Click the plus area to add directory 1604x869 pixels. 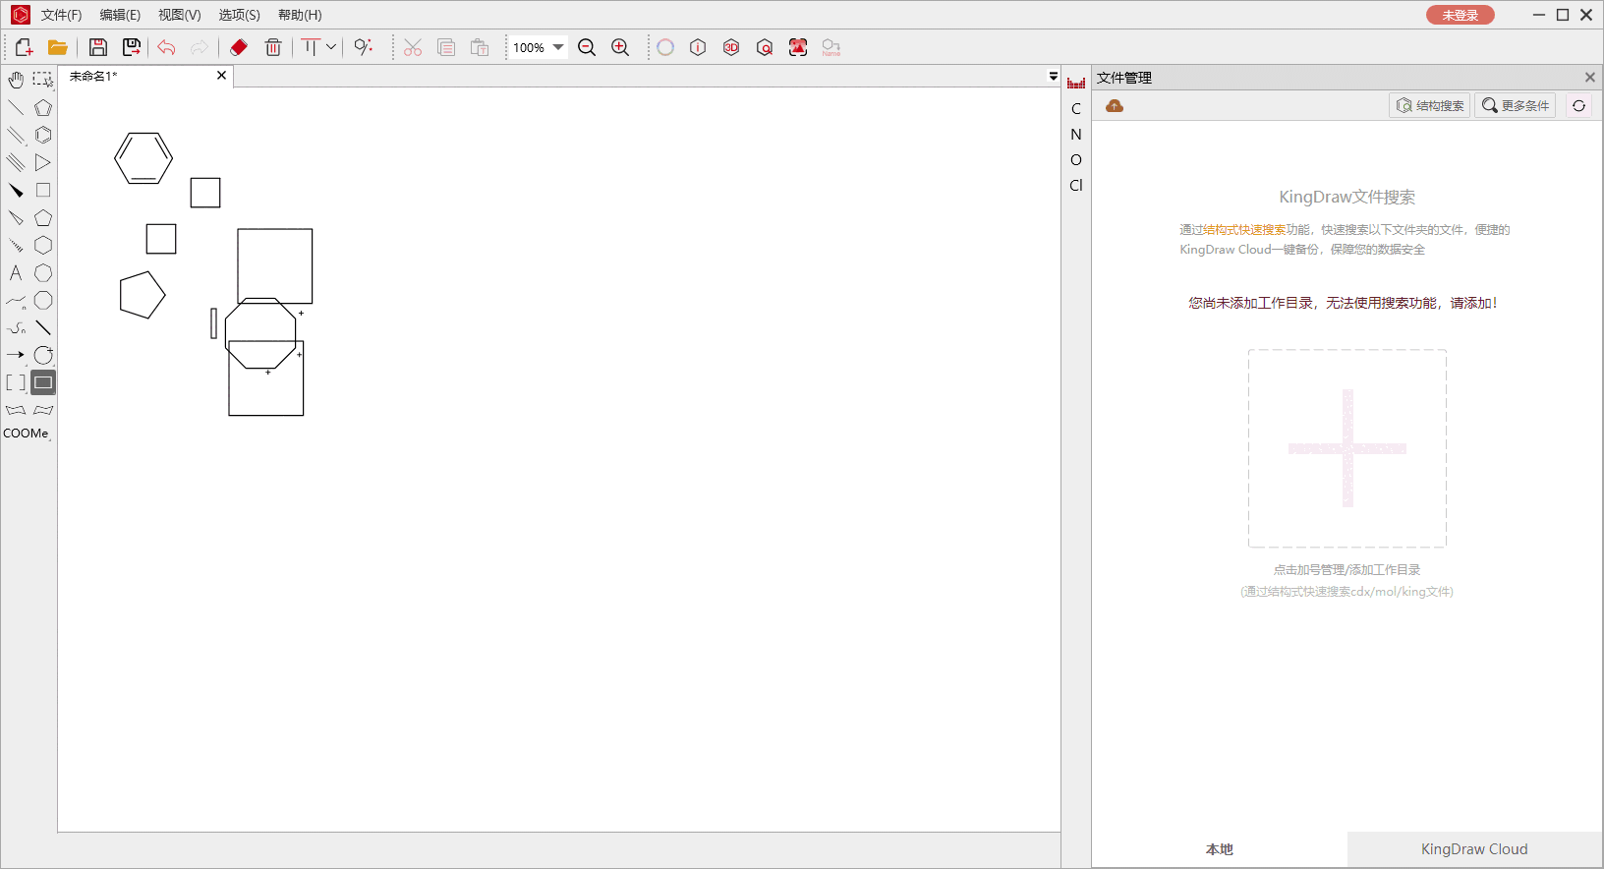pos(1347,448)
